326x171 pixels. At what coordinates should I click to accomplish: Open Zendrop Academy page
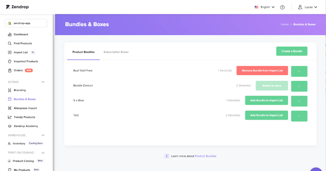[x=26, y=126]
